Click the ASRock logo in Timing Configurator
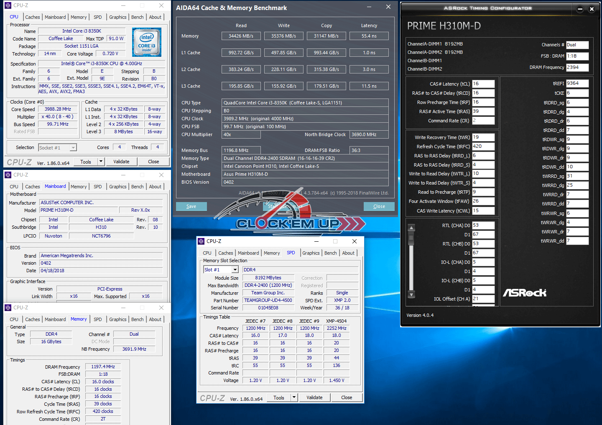The height and width of the screenshot is (425, 602). (525, 293)
